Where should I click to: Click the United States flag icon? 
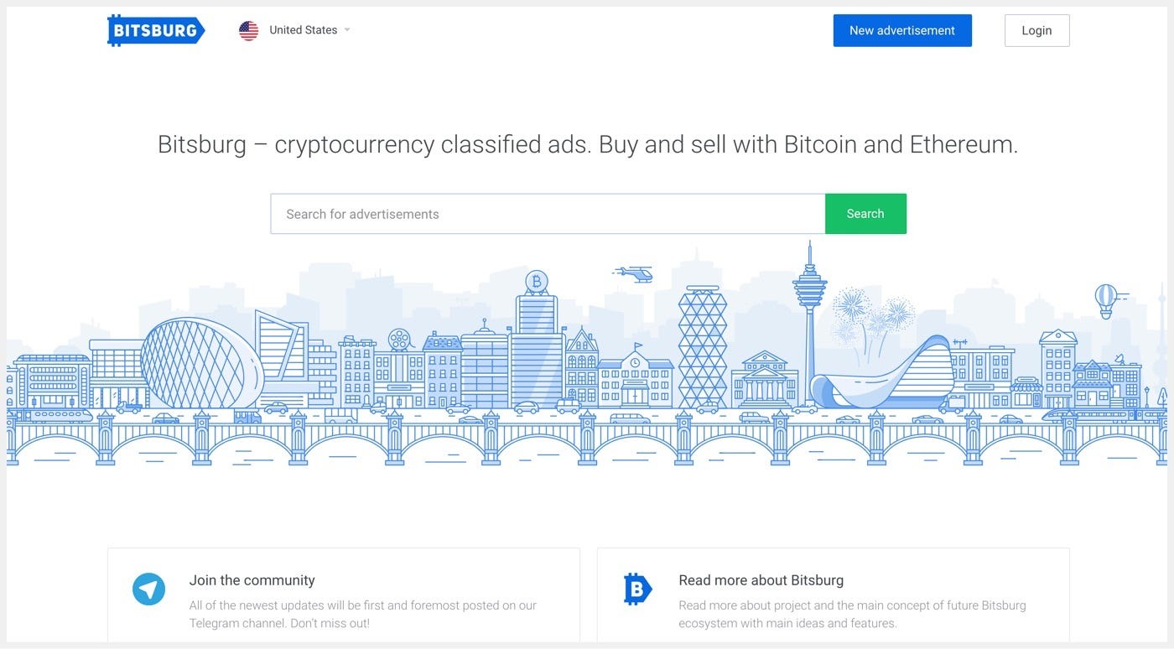(x=248, y=29)
